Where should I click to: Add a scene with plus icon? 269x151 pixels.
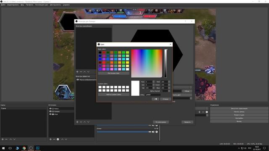3,139
